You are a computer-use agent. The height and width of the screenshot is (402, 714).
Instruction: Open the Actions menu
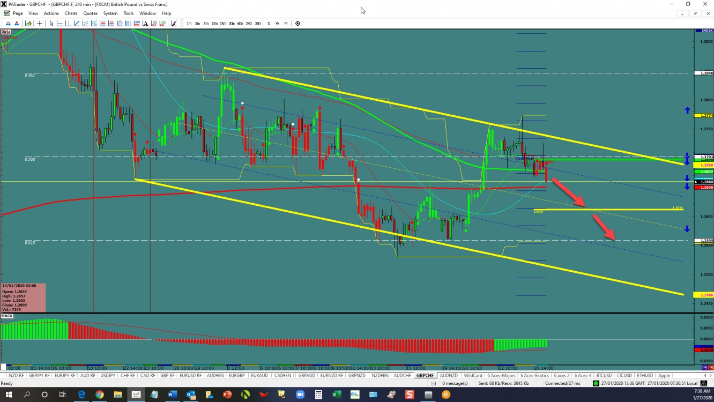[x=51, y=13]
